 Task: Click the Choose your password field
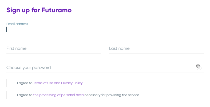pos(100,68)
